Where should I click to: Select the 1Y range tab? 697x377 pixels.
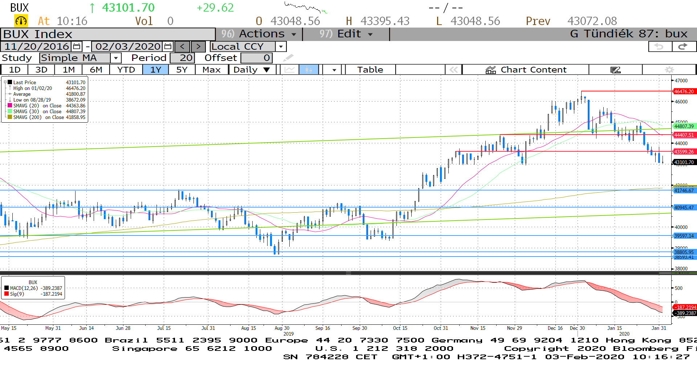point(156,70)
